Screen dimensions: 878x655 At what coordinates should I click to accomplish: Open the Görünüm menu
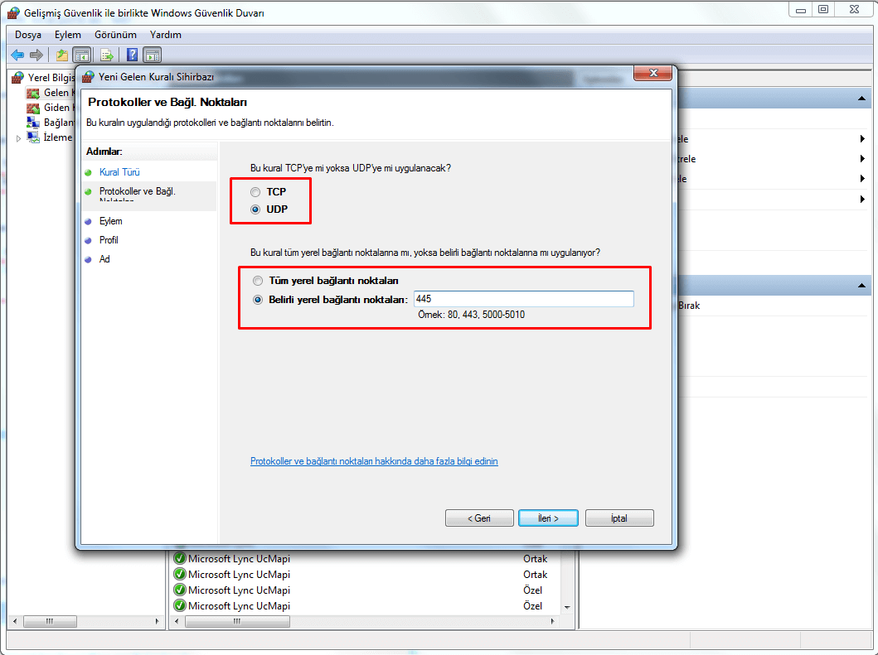coord(115,35)
